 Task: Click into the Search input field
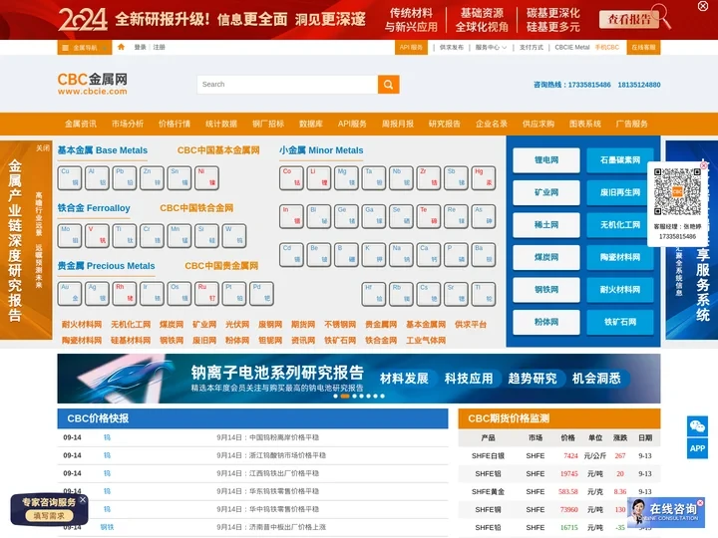click(x=287, y=84)
